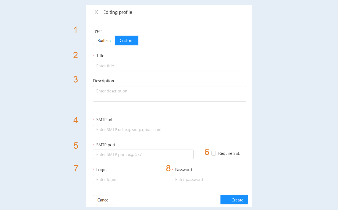The width and height of the screenshot is (338, 210).
Task: Cancel editing the profile
Action: click(103, 200)
